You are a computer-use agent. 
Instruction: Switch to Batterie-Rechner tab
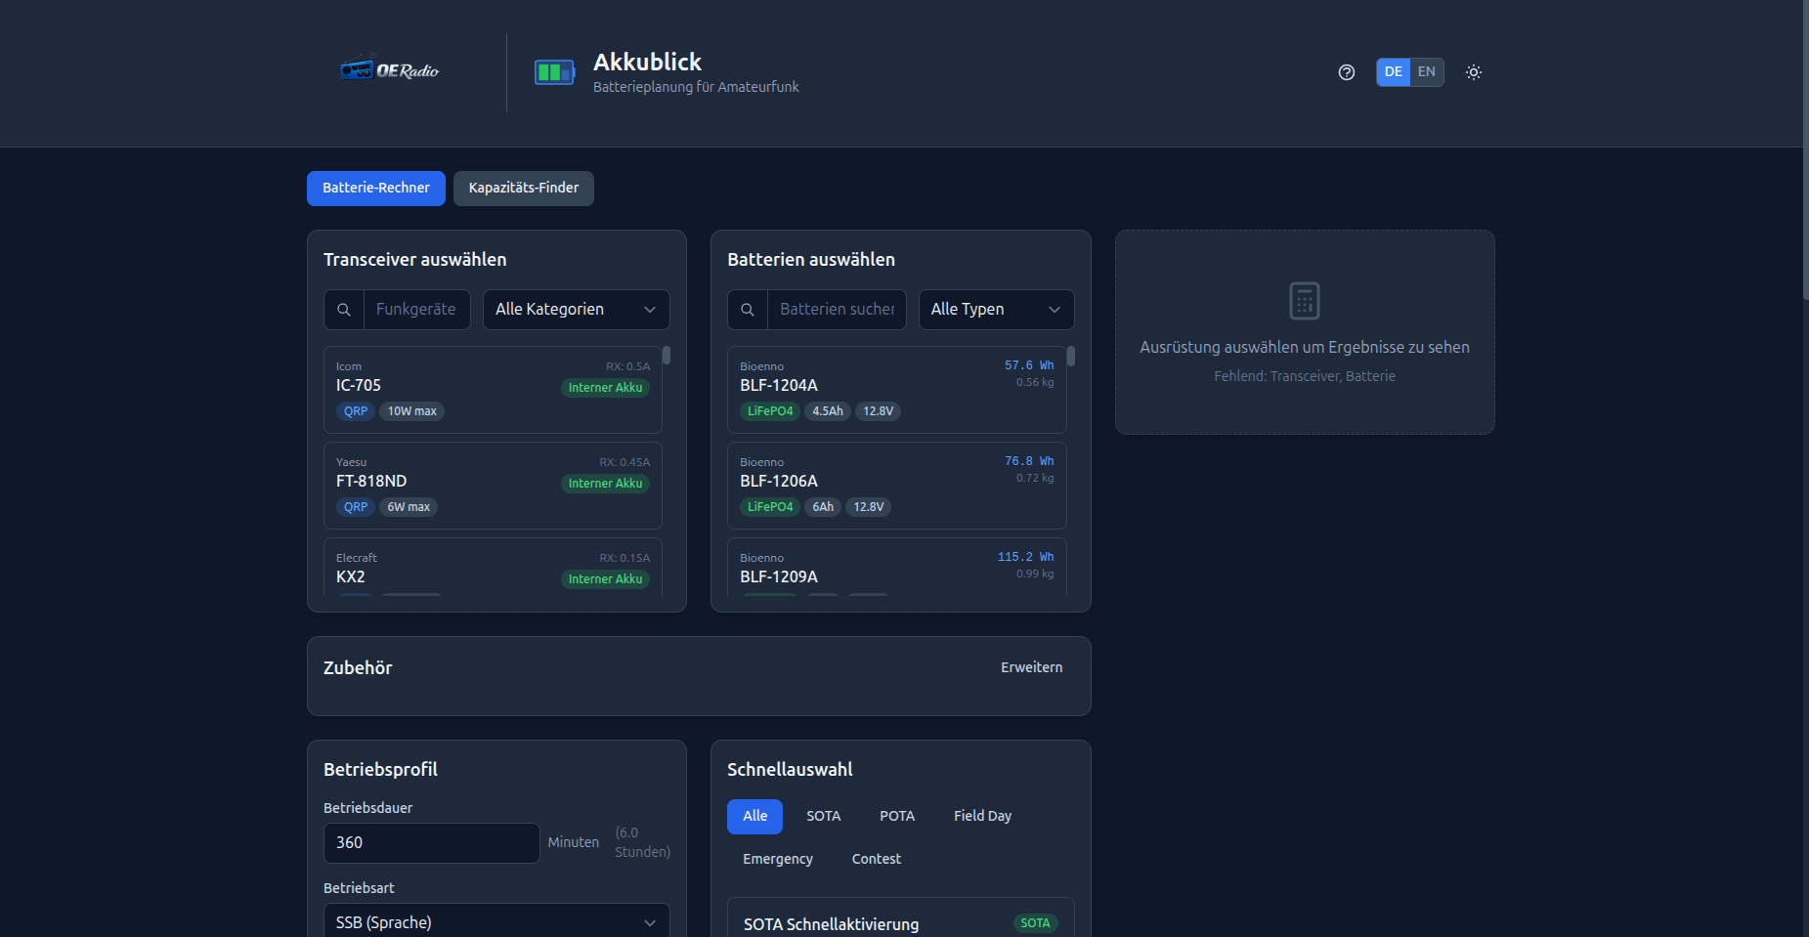(375, 189)
